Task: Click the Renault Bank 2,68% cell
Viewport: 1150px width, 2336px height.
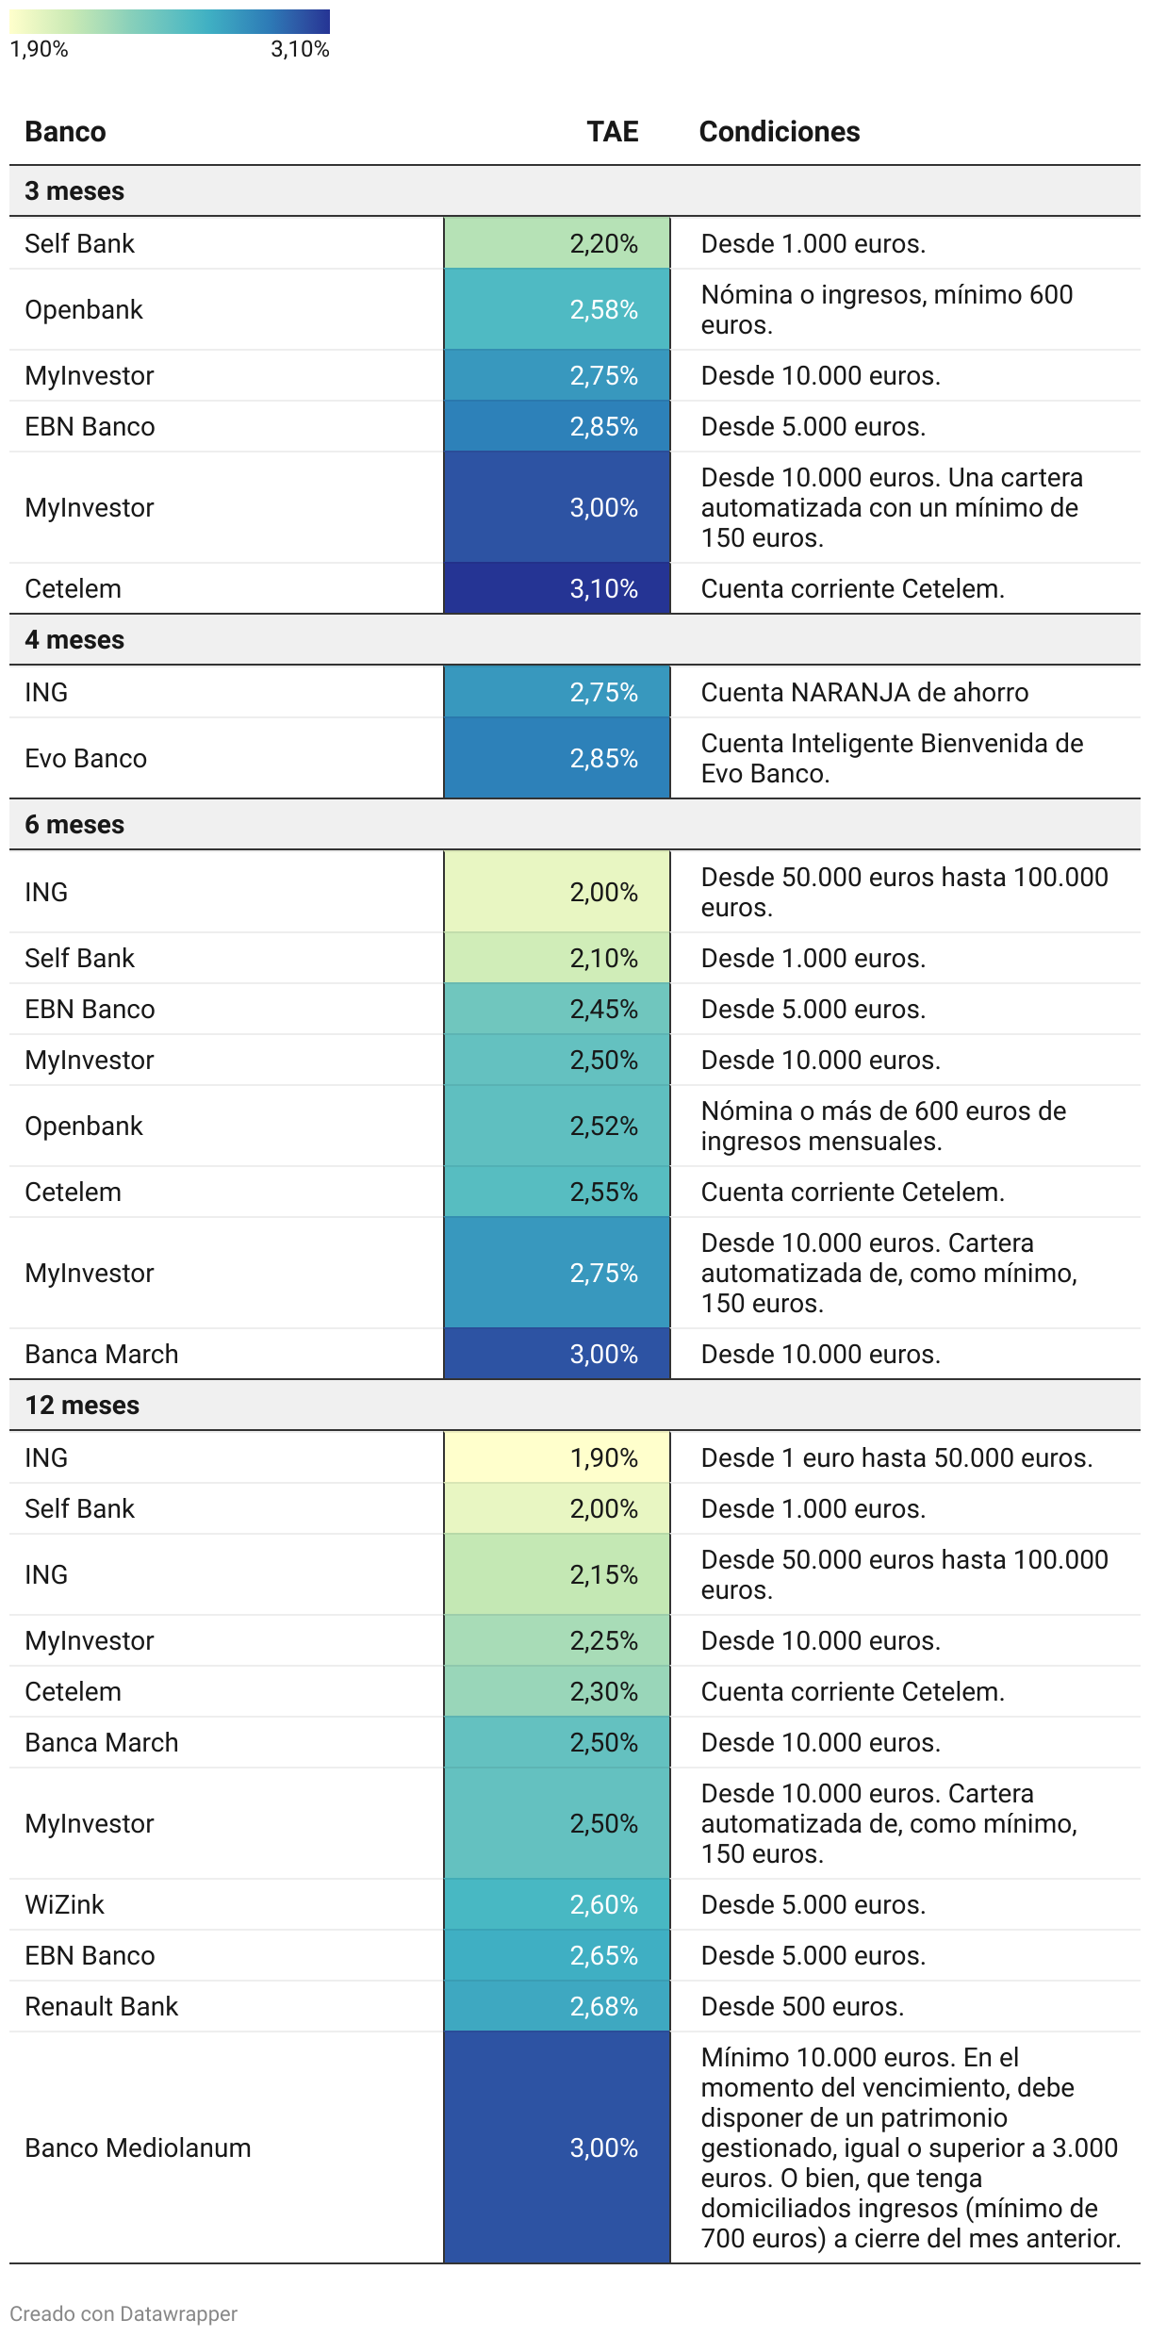Action: click(557, 2007)
